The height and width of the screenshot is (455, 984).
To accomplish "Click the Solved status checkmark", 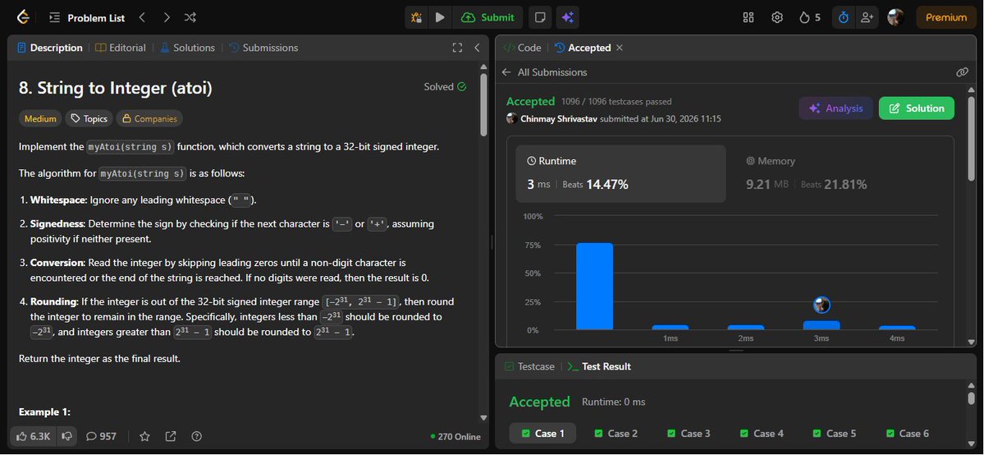I will pyautogui.click(x=445, y=87).
